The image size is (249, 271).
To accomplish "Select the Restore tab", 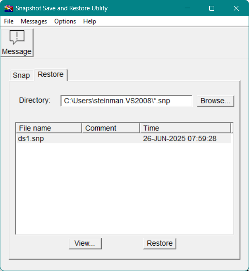I will pos(50,75).
